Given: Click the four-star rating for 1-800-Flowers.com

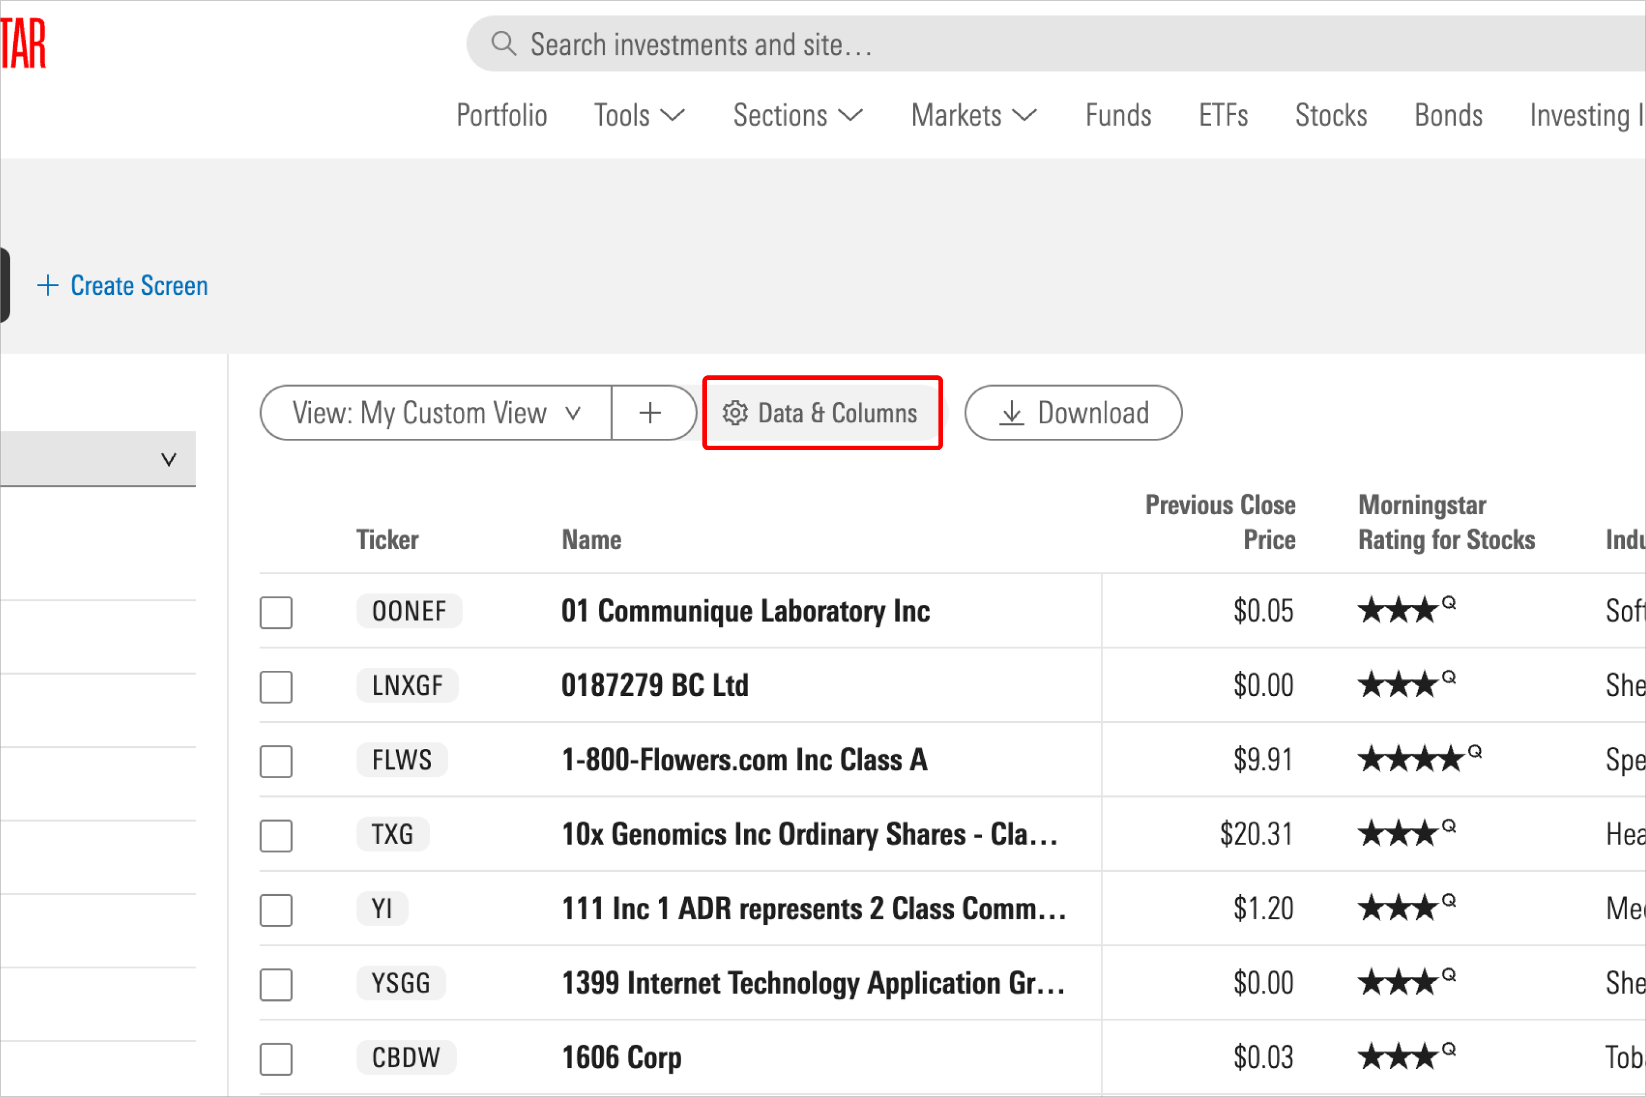Looking at the screenshot, I should [x=1420, y=759].
